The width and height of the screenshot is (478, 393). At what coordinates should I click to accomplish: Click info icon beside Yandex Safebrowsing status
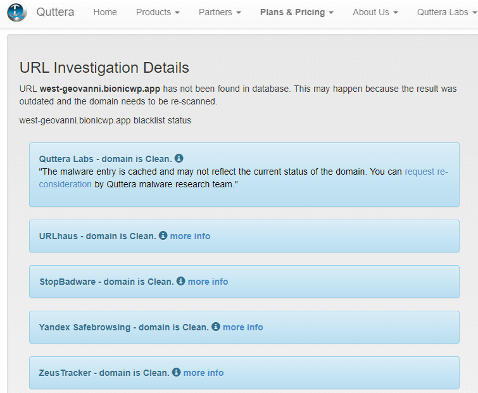point(215,327)
